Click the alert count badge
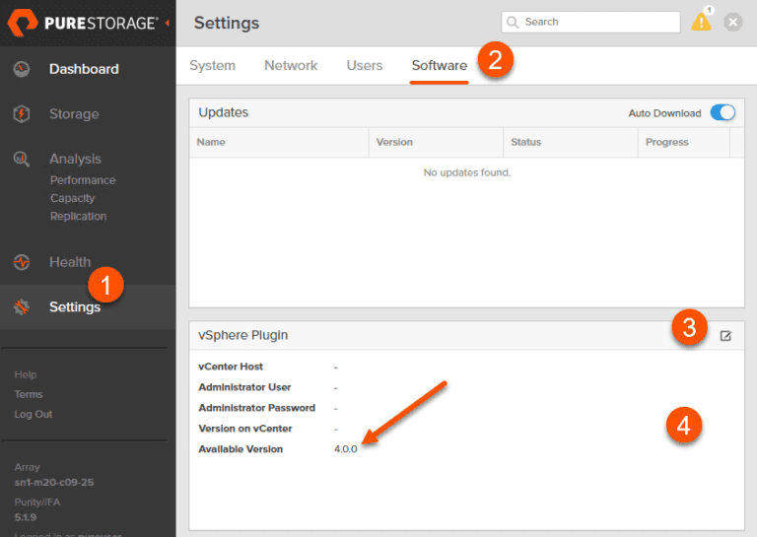Viewport: 757px width, 537px height. (x=709, y=10)
